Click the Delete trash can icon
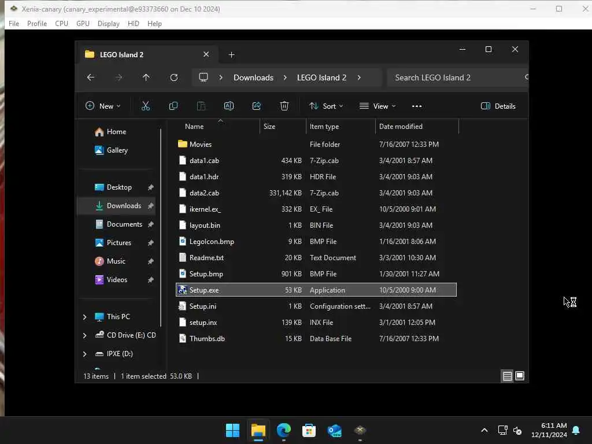592x444 pixels. tap(284, 106)
